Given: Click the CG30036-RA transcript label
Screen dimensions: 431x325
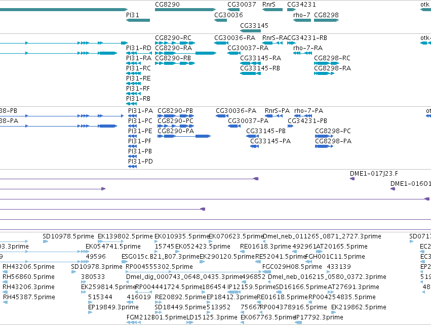Looking at the screenshot, I should (x=234, y=37).
